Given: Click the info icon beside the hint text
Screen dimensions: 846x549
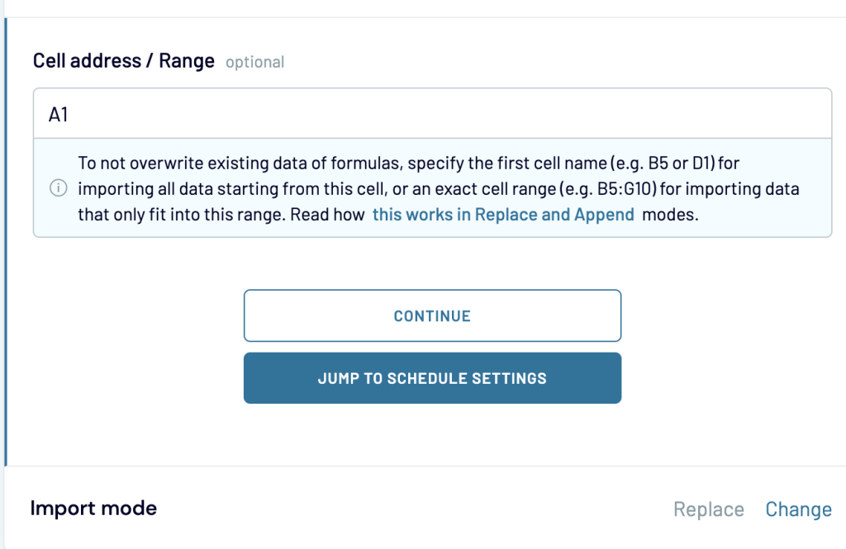Looking at the screenshot, I should click(58, 189).
